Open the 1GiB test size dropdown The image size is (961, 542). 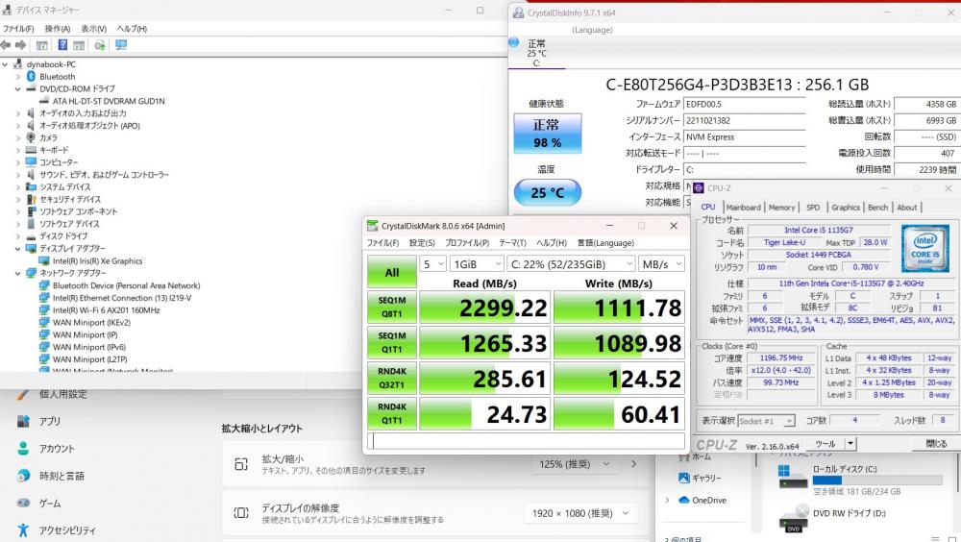pos(477,263)
